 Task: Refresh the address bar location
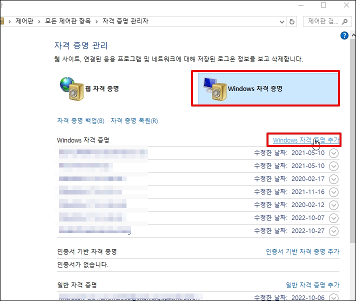(x=291, y=22)
